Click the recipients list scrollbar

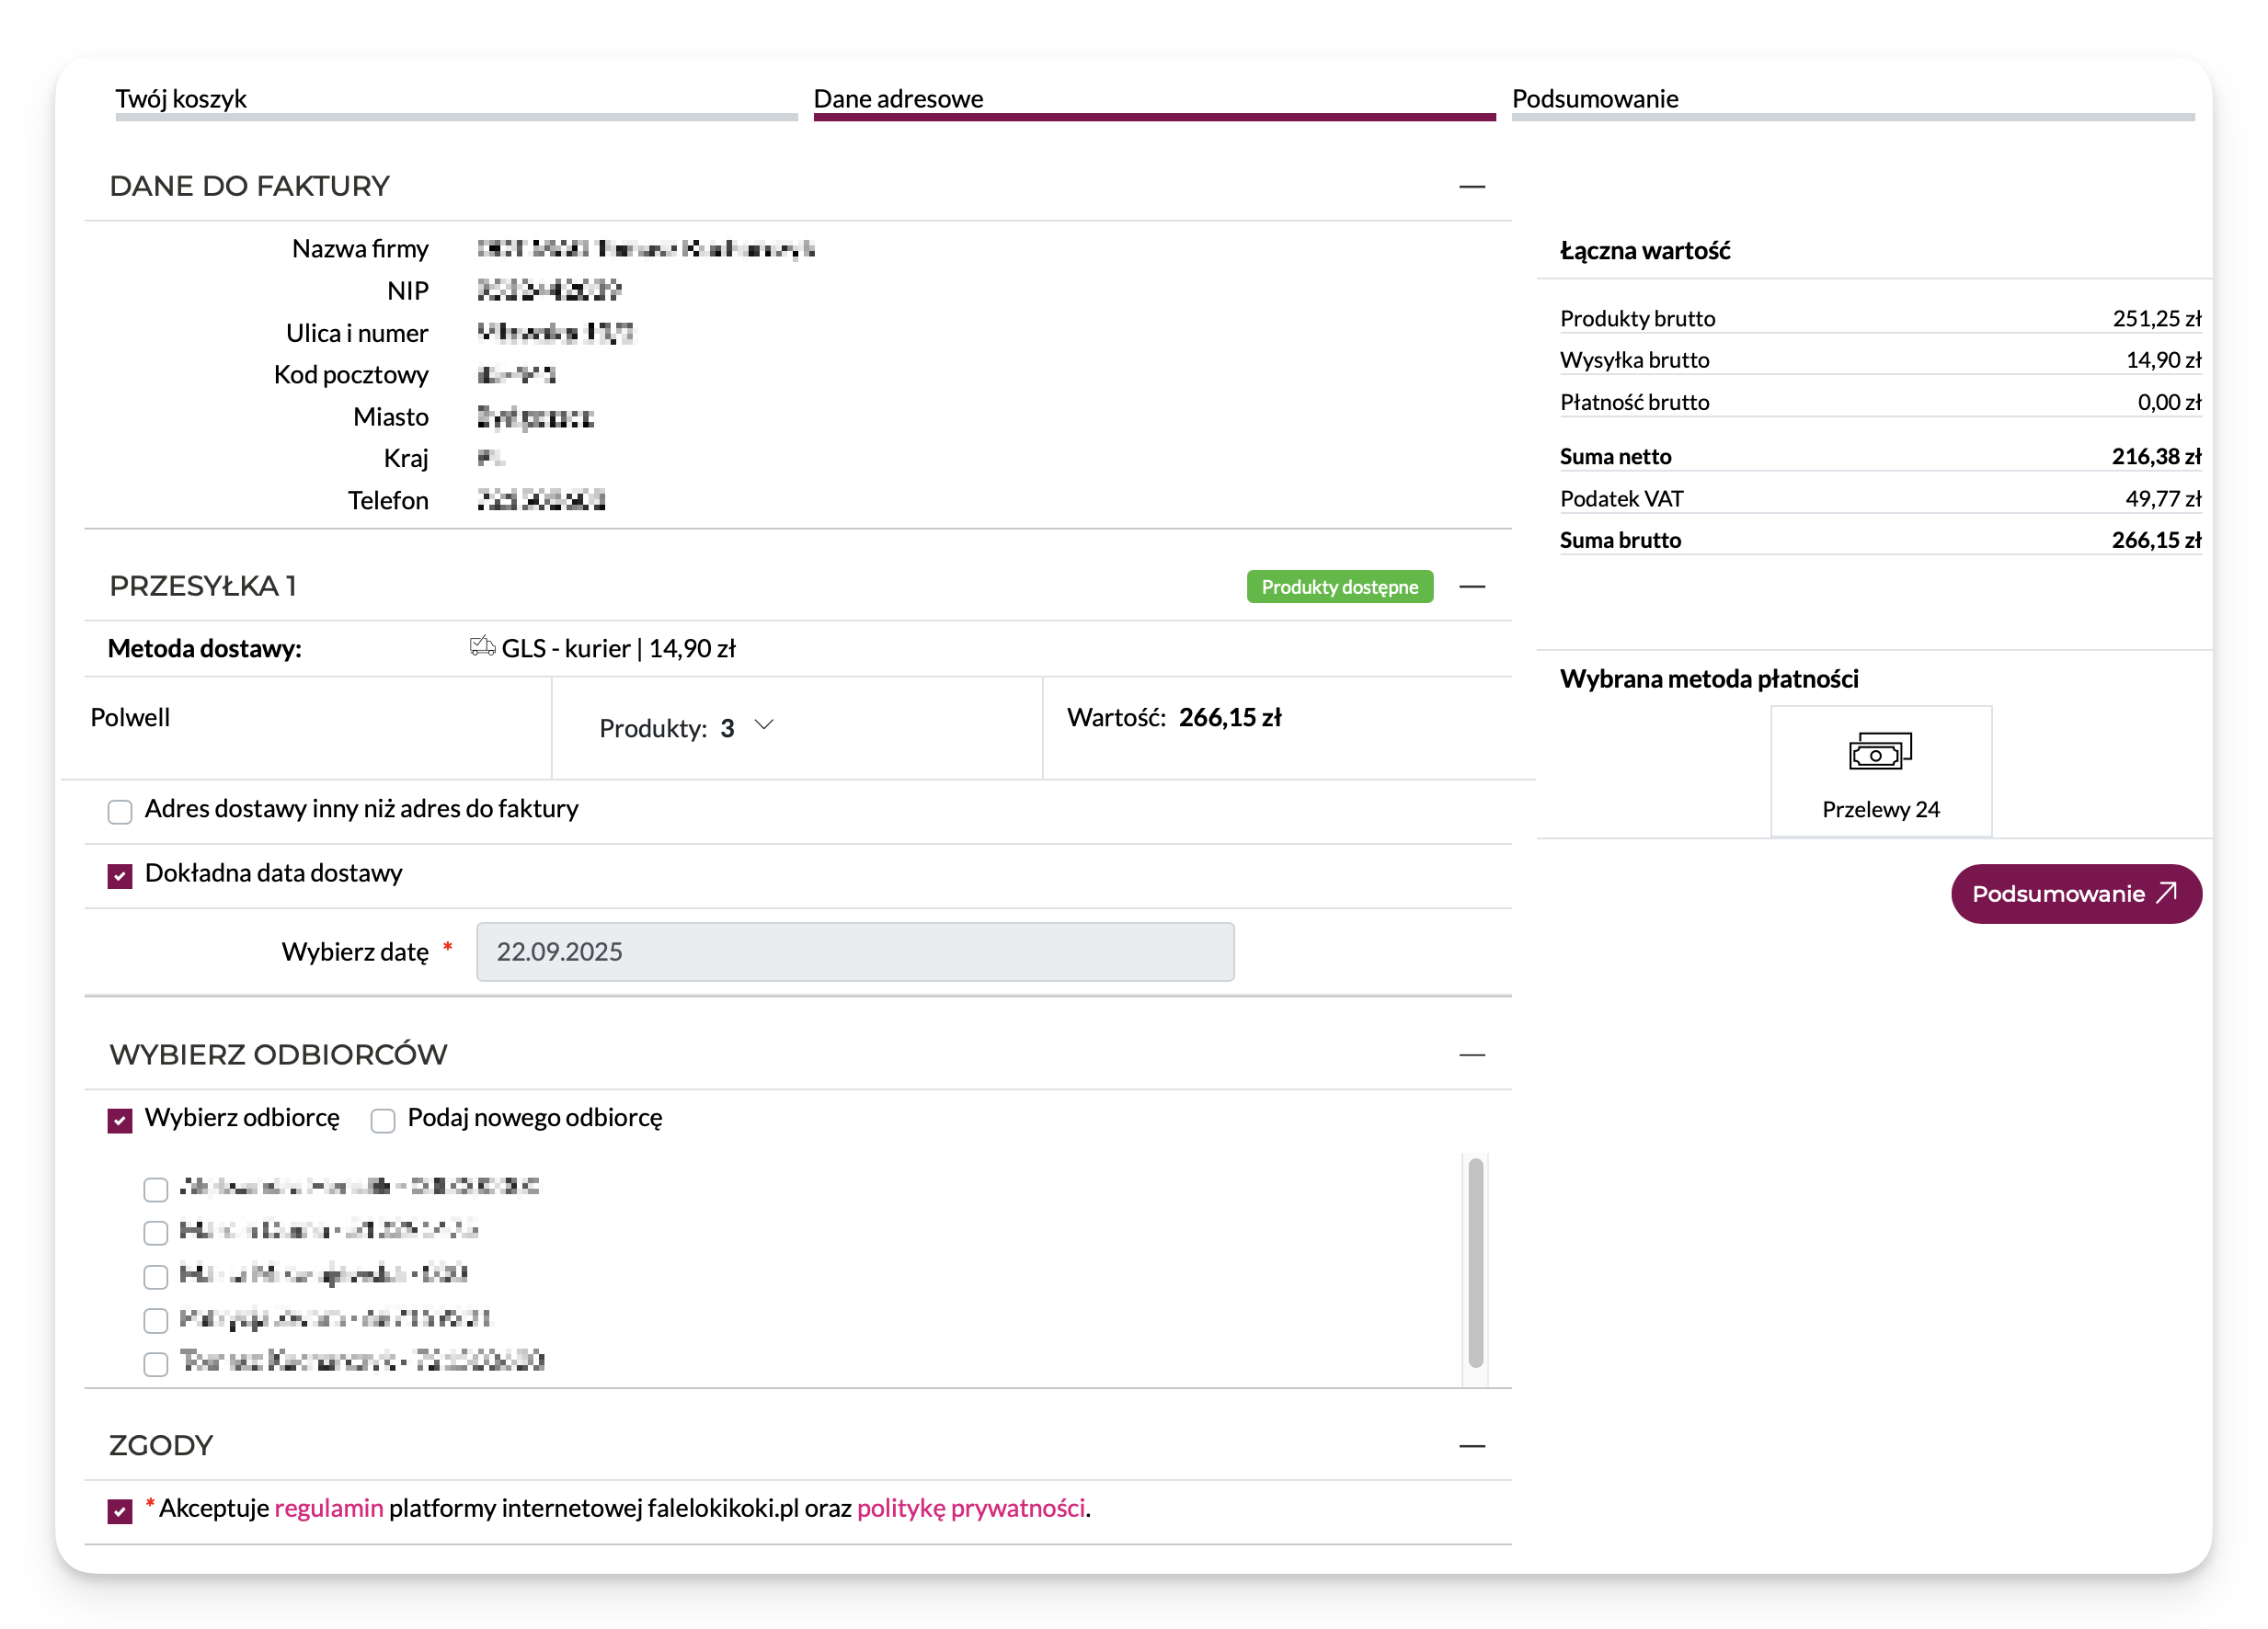coord(1475,1263)
